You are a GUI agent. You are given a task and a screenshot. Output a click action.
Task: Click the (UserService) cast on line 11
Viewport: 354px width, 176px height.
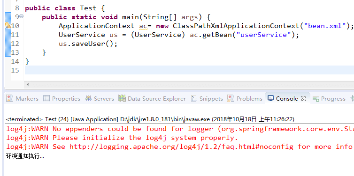[x=158, y=35]
